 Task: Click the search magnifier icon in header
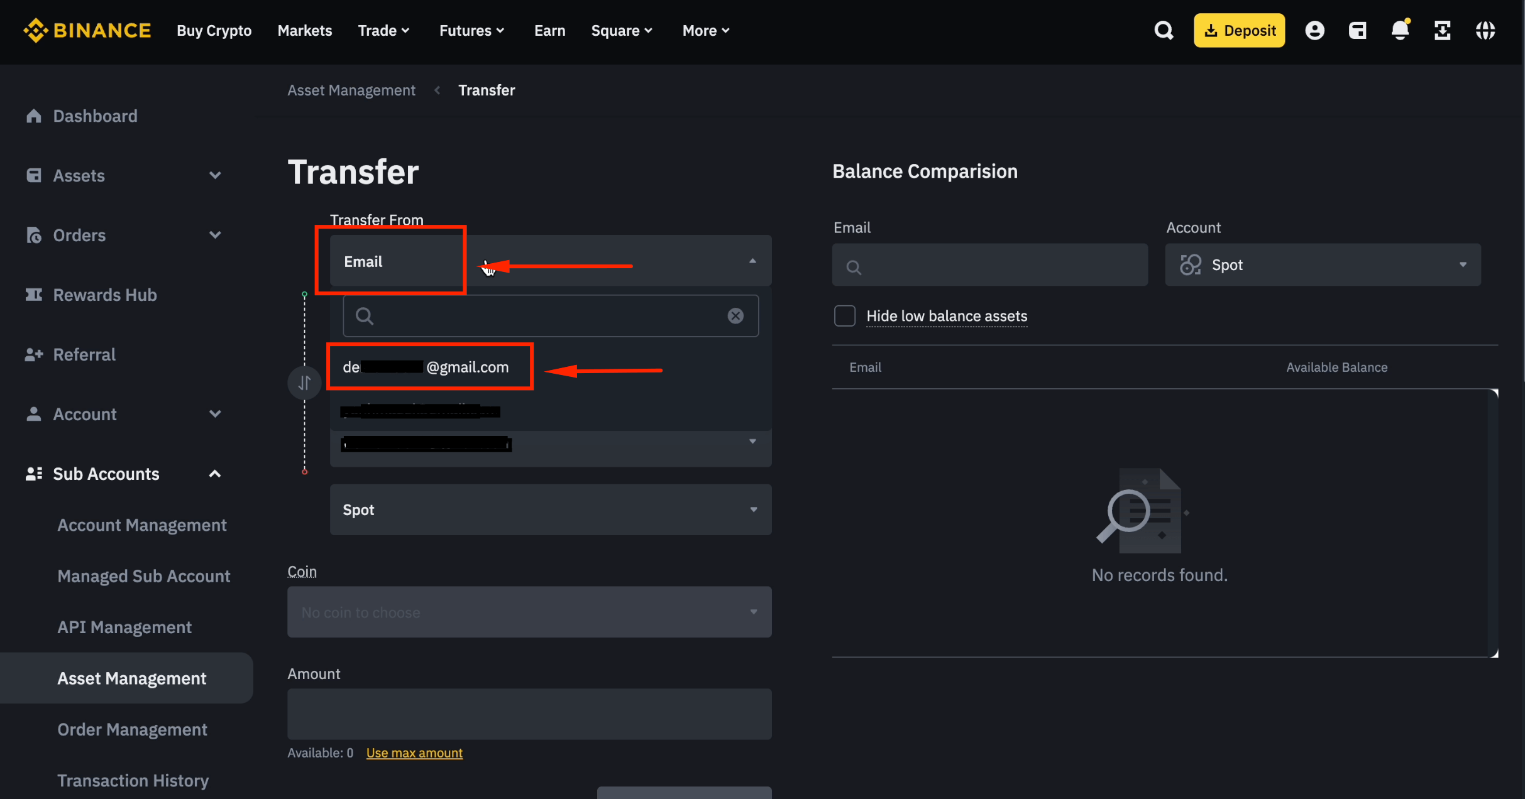tap(1164, 30)
